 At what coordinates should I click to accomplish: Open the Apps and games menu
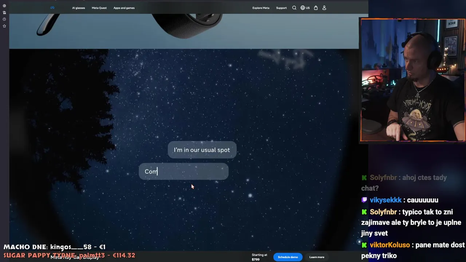coord(124,8)
